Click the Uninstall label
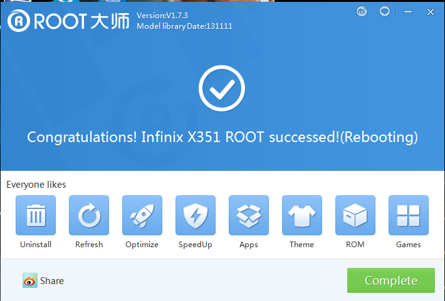The height and width of the screenshot is (301, 445). click(x=36, y=244)
